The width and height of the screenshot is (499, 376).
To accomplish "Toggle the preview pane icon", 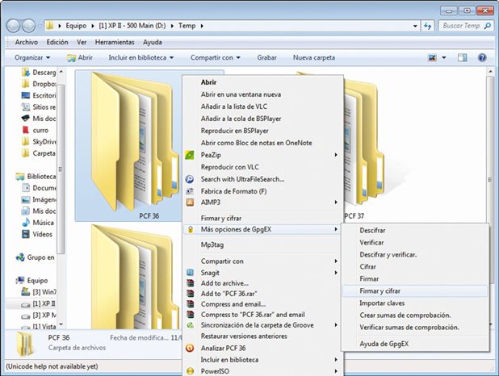I will (x=462, y=57).
